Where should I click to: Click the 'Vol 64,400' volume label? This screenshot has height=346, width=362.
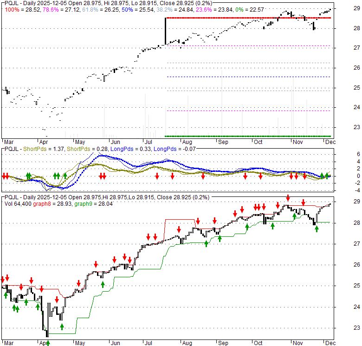[18, 204]
